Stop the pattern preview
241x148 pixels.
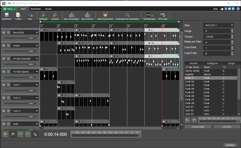pos(194,120)
